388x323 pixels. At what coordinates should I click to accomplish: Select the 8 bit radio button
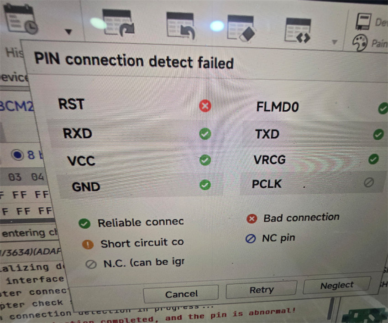17,155
